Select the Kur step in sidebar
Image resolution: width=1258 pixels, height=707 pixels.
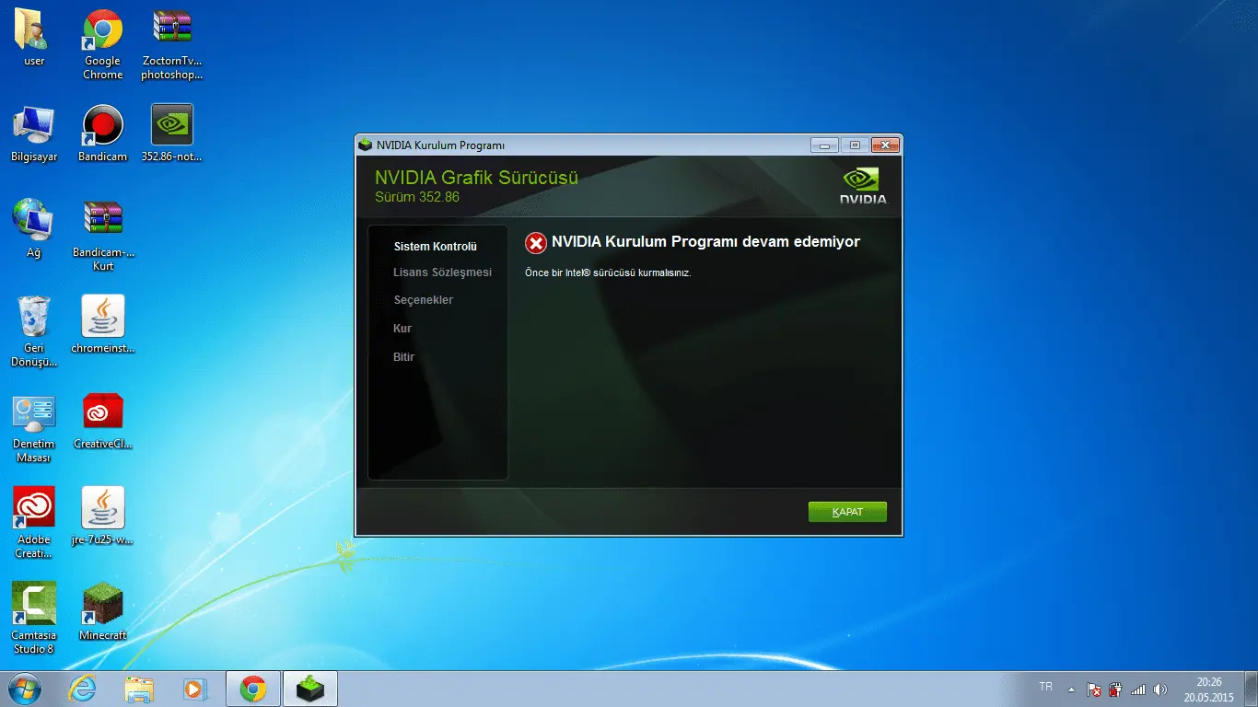point(402,329)
